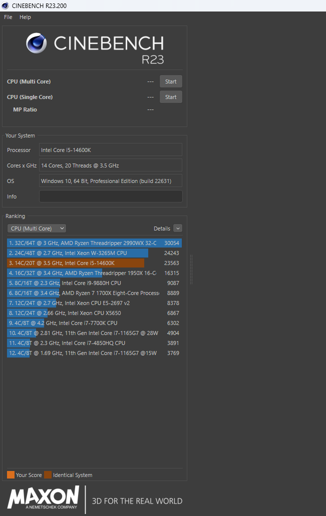Click the Cores x GHz field
326x516 pixels.
tap(111, 165)
